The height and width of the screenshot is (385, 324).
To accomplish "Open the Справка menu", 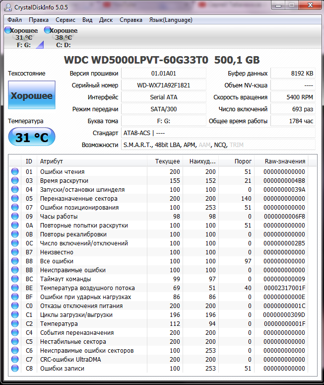I will point(130,20).
